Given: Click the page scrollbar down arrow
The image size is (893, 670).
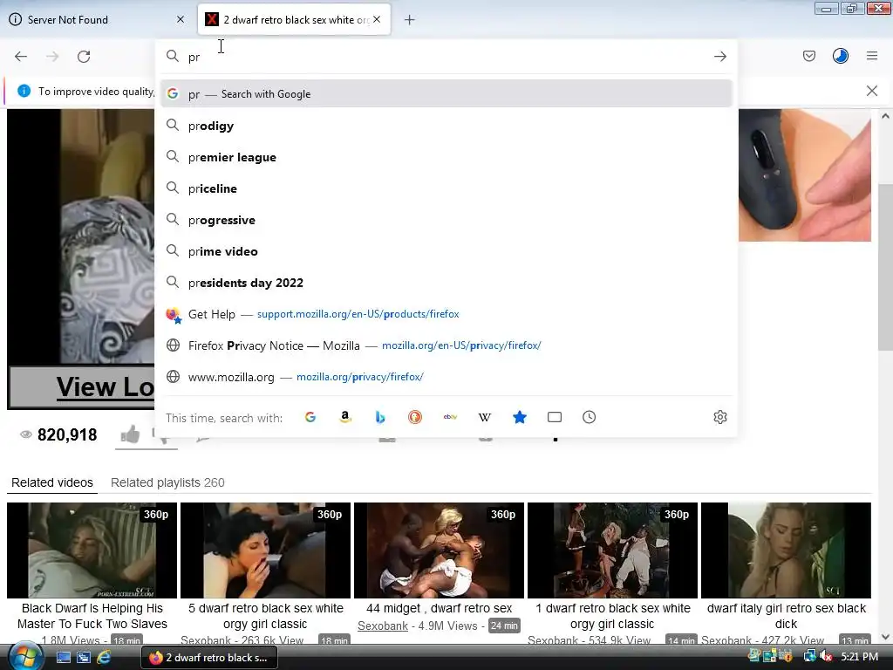Looking at the screenshot, I should coord(885,637).
